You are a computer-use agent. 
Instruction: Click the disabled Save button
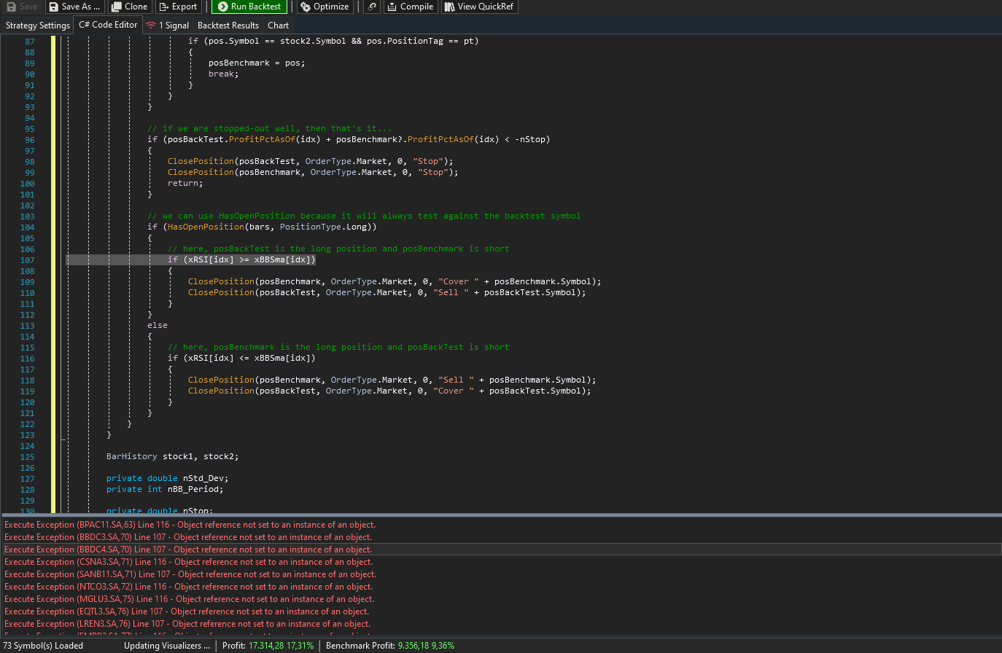tap(22, 7)
